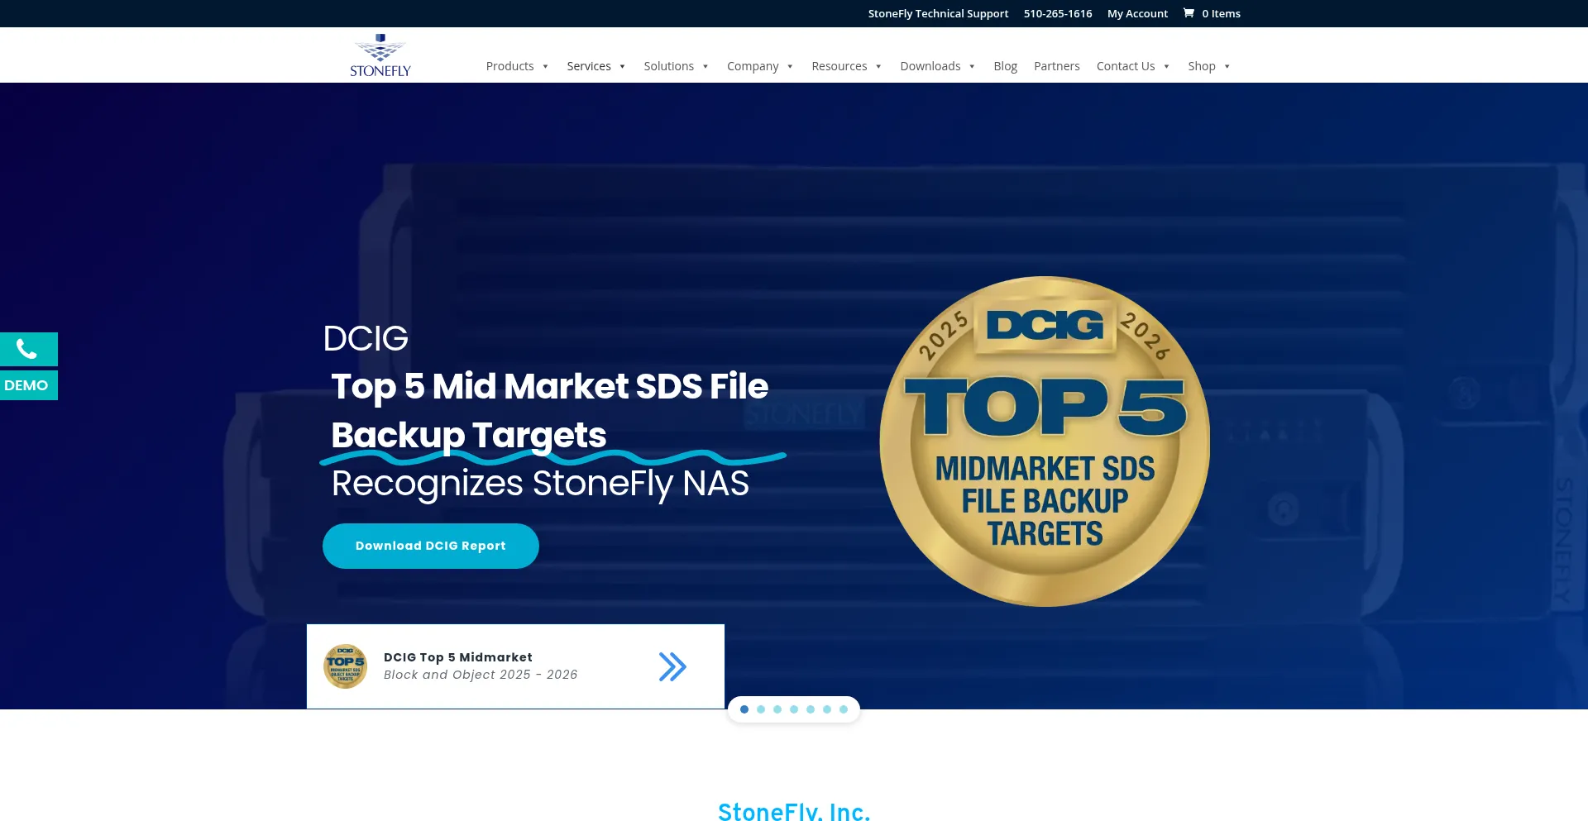Open the Services menu
This screenshot has width=1588, height=821.
[x=589, y=66]
